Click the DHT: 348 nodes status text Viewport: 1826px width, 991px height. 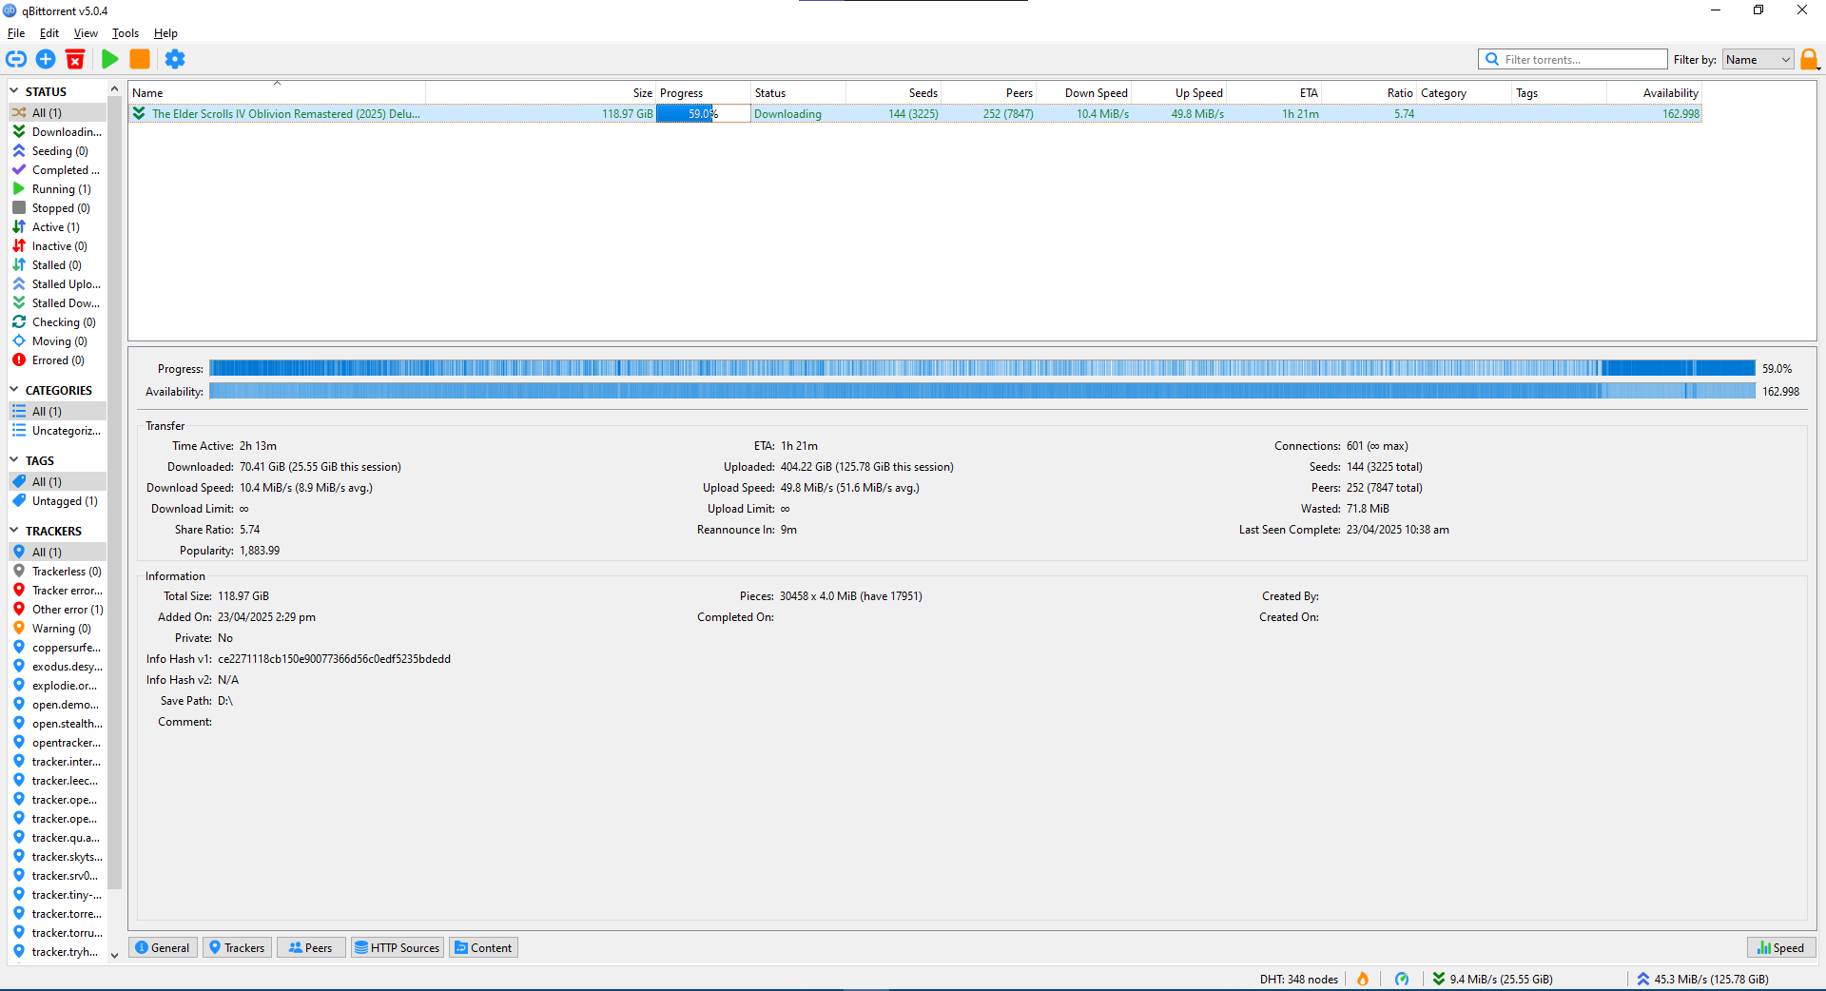[1298, 979]
